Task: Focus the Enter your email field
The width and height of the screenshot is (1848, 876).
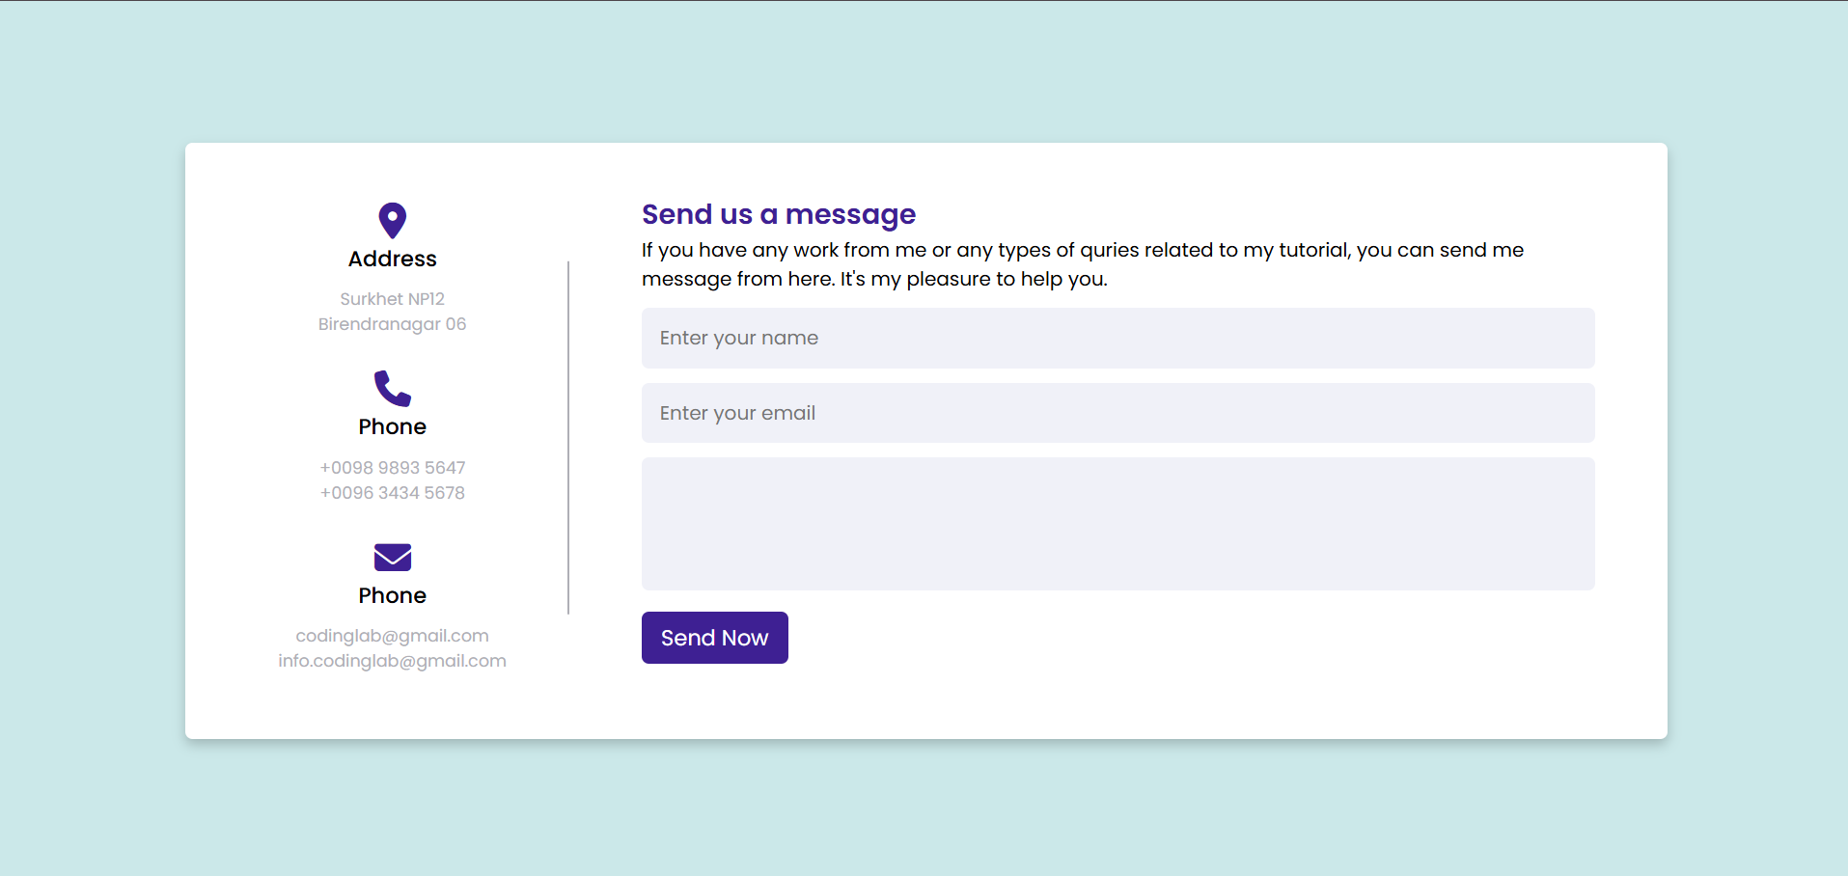Action: pos(1117,413)
